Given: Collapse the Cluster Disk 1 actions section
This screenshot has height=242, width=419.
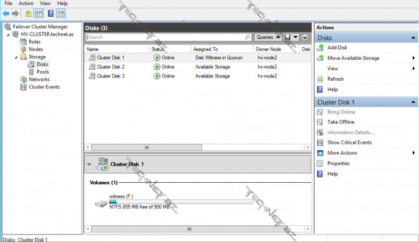Looking at the screenshot, I should (x=413, y=102).
